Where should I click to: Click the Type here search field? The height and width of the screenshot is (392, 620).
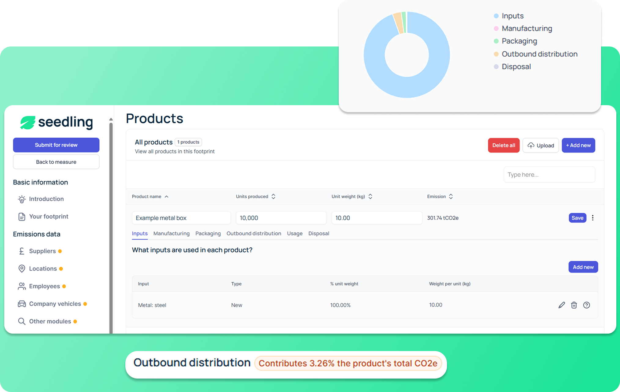(549, 175)
